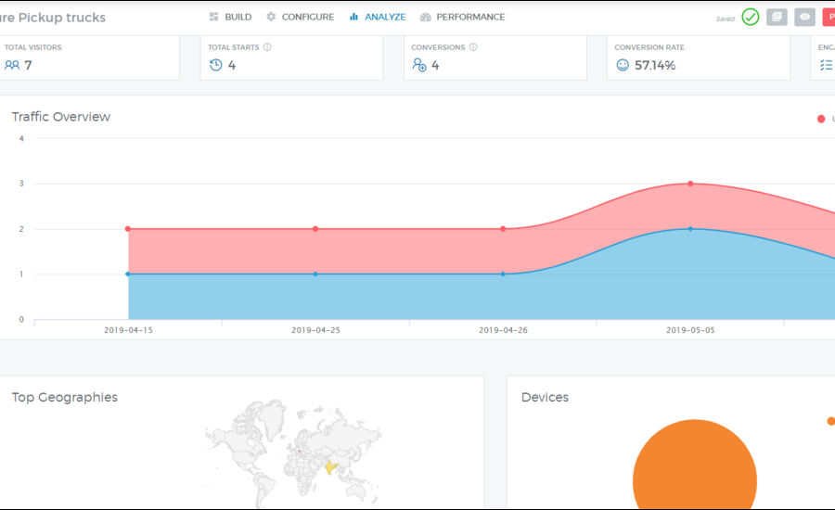Open the Performance tab

[462, 17]
